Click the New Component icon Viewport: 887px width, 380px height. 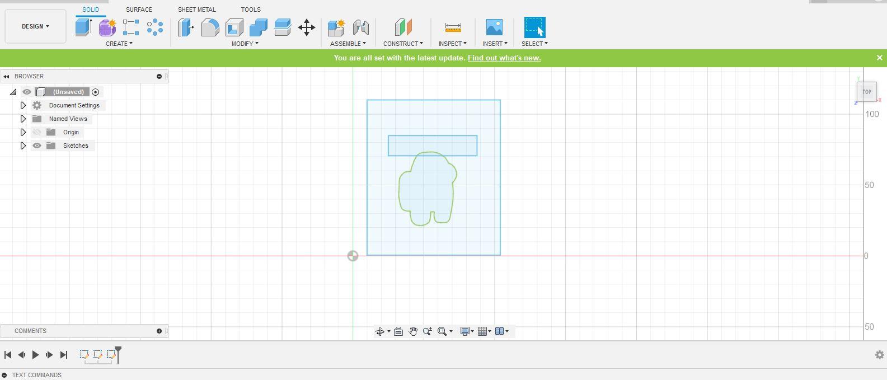336,27
